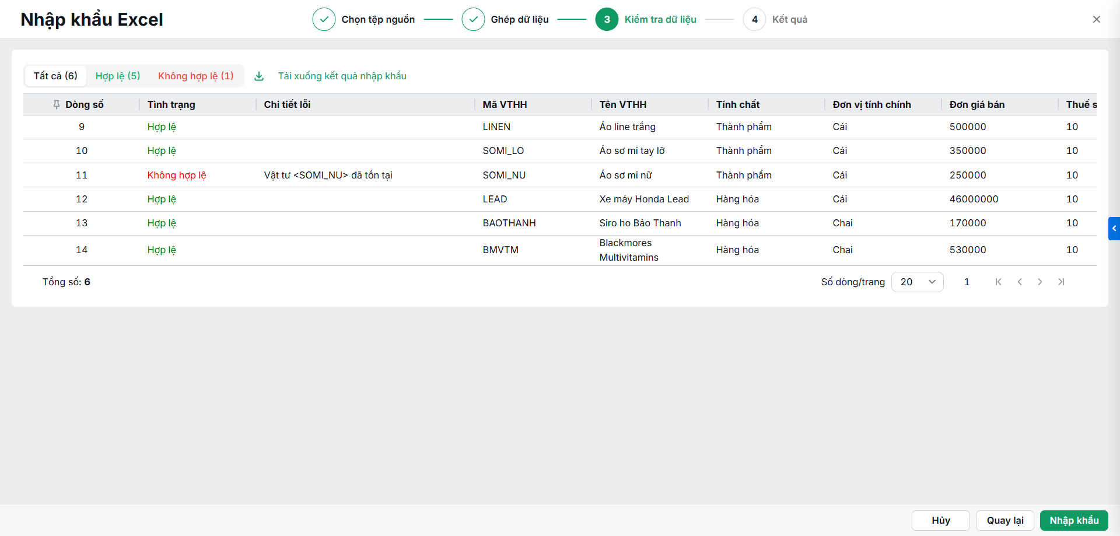The width and height of the screenshot is (1120, 536).
Task: Click the pin icon in the Dòng số header
Action: tap(57, 104)
